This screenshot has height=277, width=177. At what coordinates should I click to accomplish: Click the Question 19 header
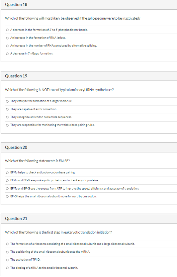click(x=16, y=76)
